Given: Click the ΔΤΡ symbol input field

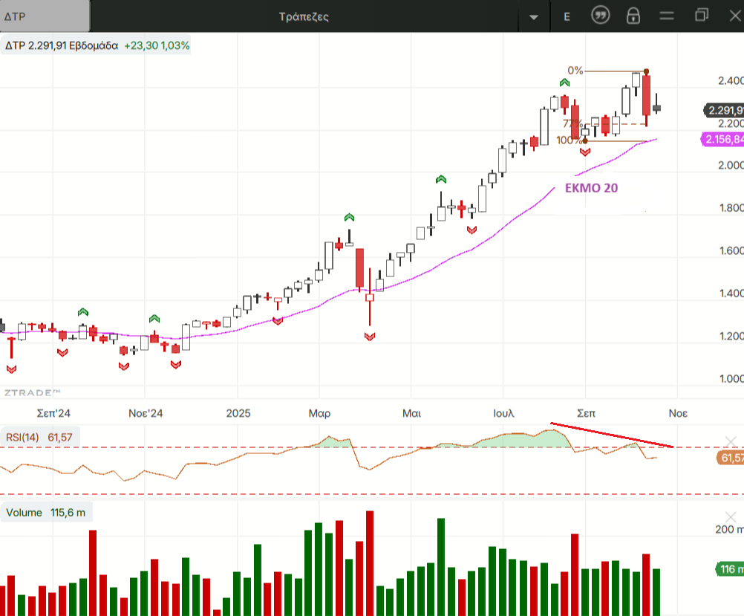Looking at the screenshot, I should pyautogui.click(x=45, y=16).
